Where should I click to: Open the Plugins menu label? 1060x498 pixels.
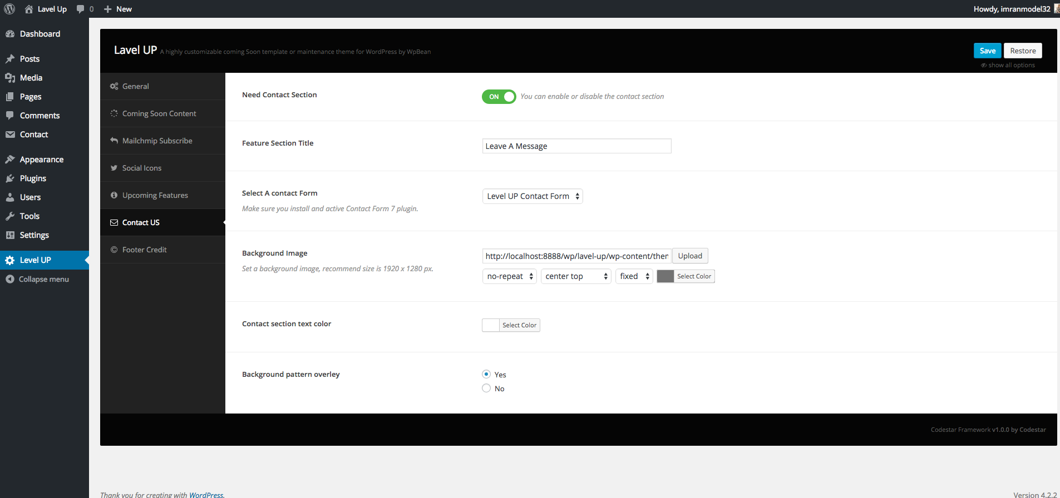(33, 178)
